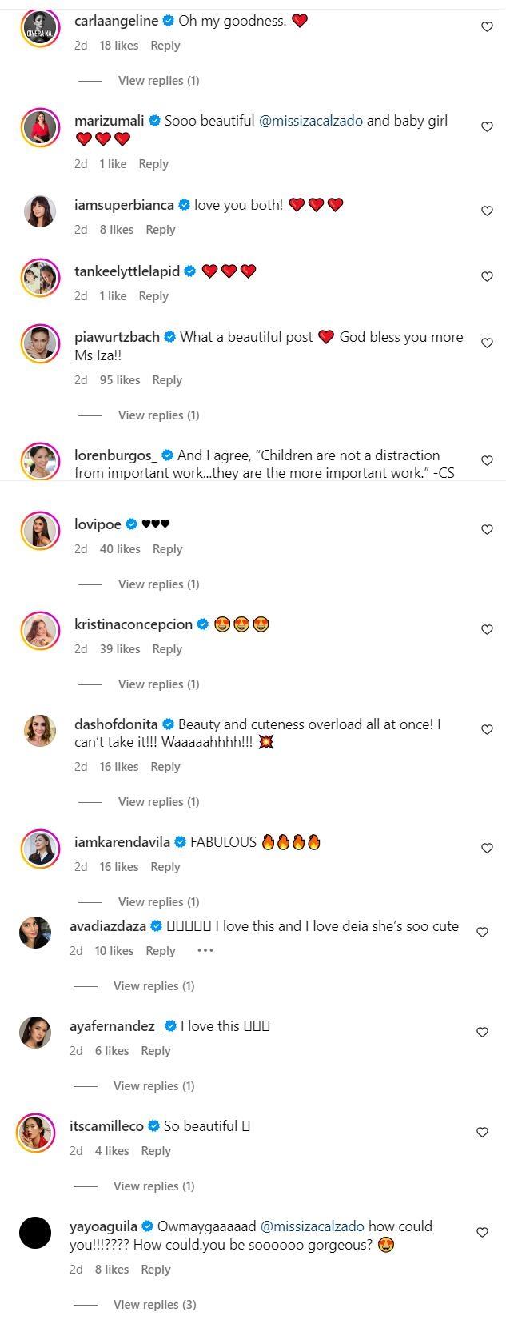View the 95 likes on piawurtzbach's comment
This screenshot has height=1328, width=506.
tap(119, 380)
